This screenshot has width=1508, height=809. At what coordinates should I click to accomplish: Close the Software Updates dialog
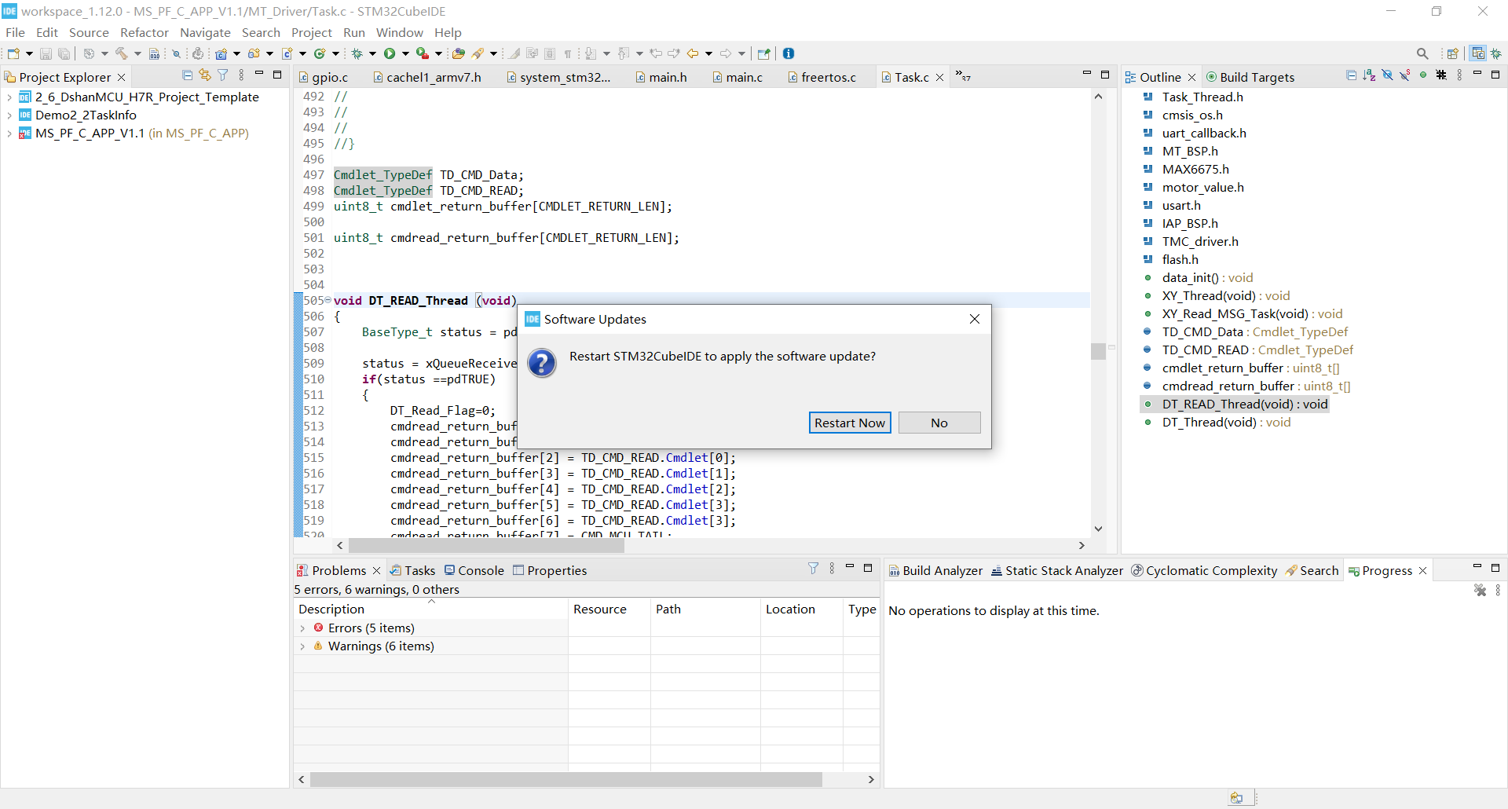pyautogui.click(x=975, y=319)
